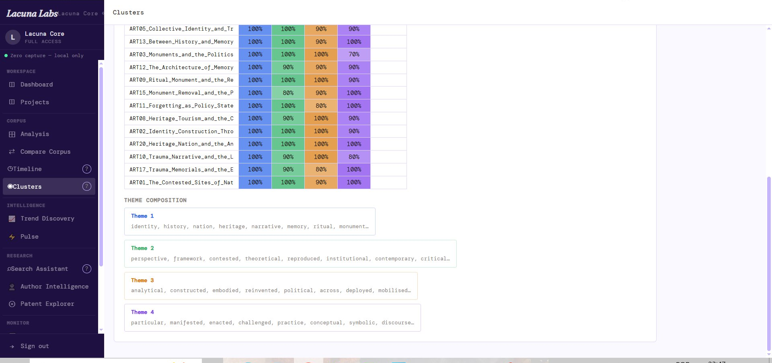Click main scrollbar up arrow
772x363 pixels.
click(769, 29)
